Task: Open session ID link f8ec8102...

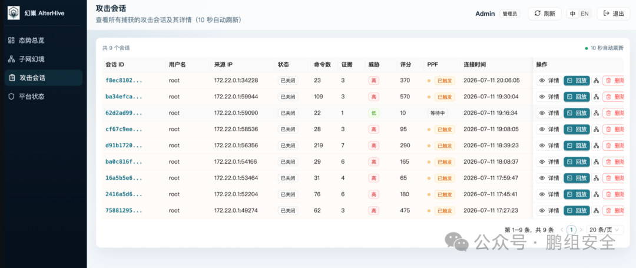Action: click(124, 81)
